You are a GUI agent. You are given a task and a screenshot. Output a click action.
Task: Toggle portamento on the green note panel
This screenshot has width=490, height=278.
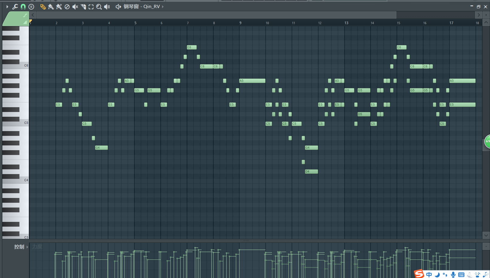25,15
